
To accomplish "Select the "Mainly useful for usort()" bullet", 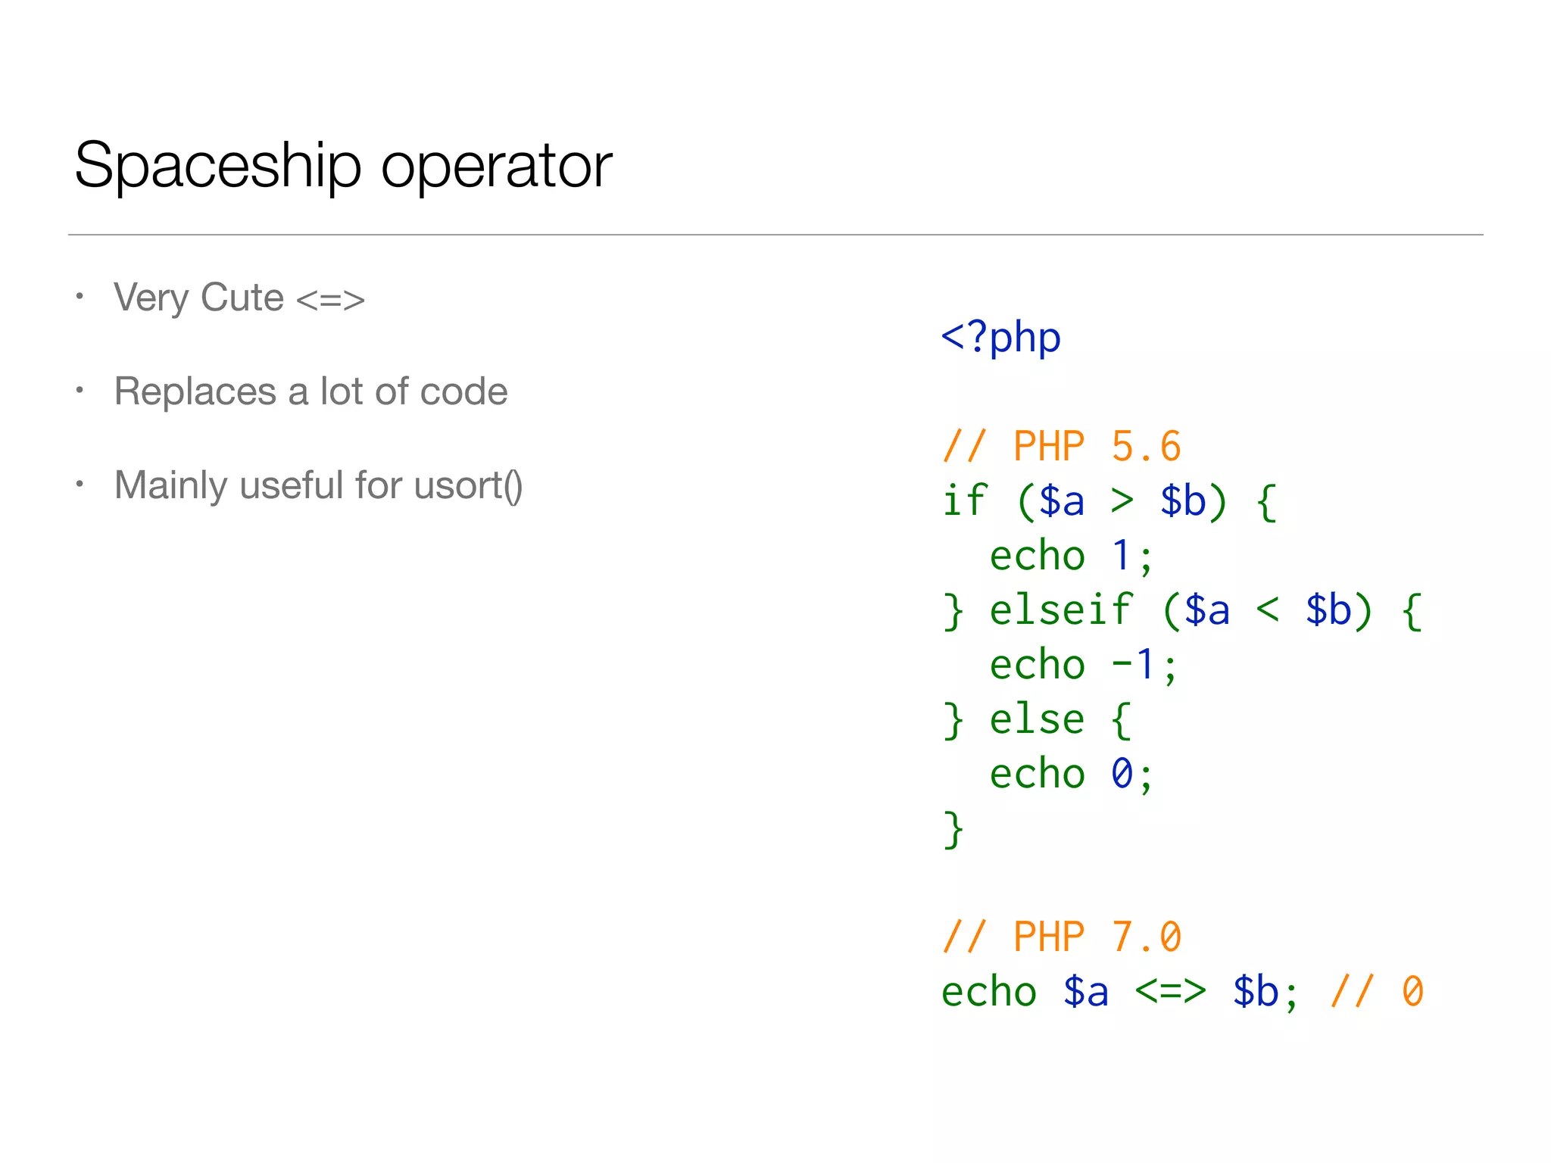I will (318, 485).
